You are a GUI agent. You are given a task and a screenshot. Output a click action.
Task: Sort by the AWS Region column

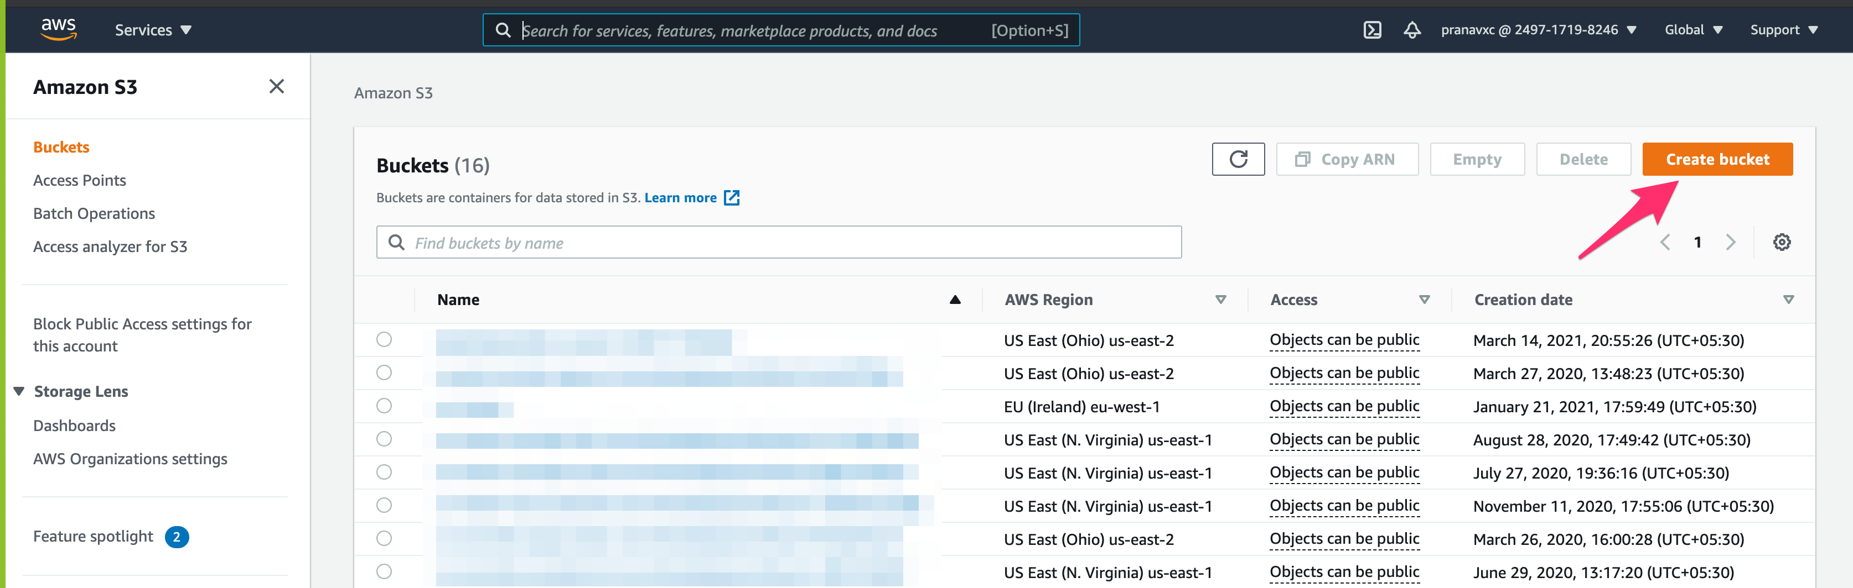[x=1220, y=300]
